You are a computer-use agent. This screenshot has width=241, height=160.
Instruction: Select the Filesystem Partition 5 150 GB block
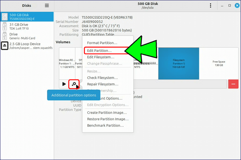click(179, 63)
